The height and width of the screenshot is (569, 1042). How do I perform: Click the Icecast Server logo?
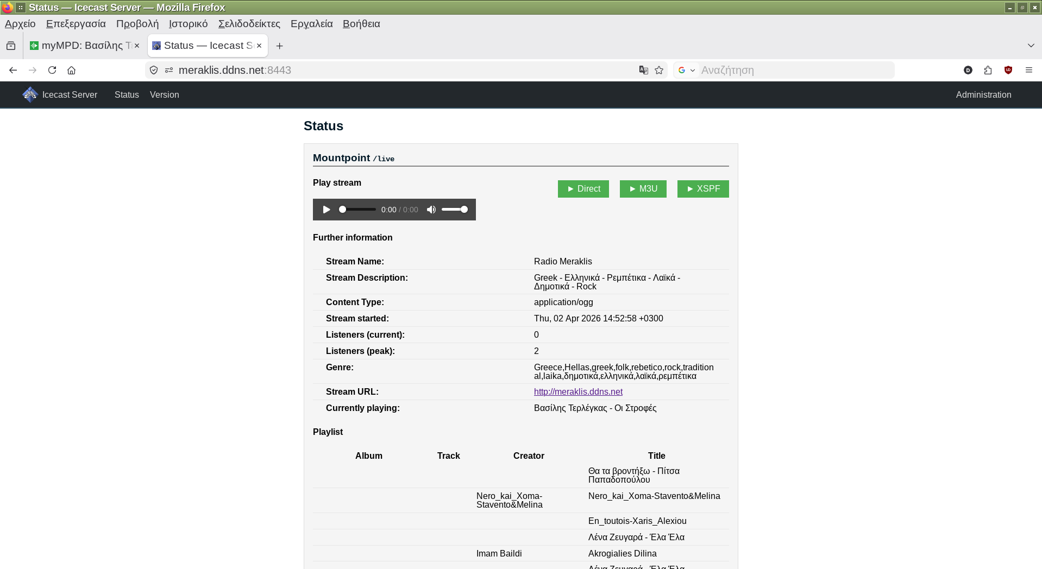point(30,94)
